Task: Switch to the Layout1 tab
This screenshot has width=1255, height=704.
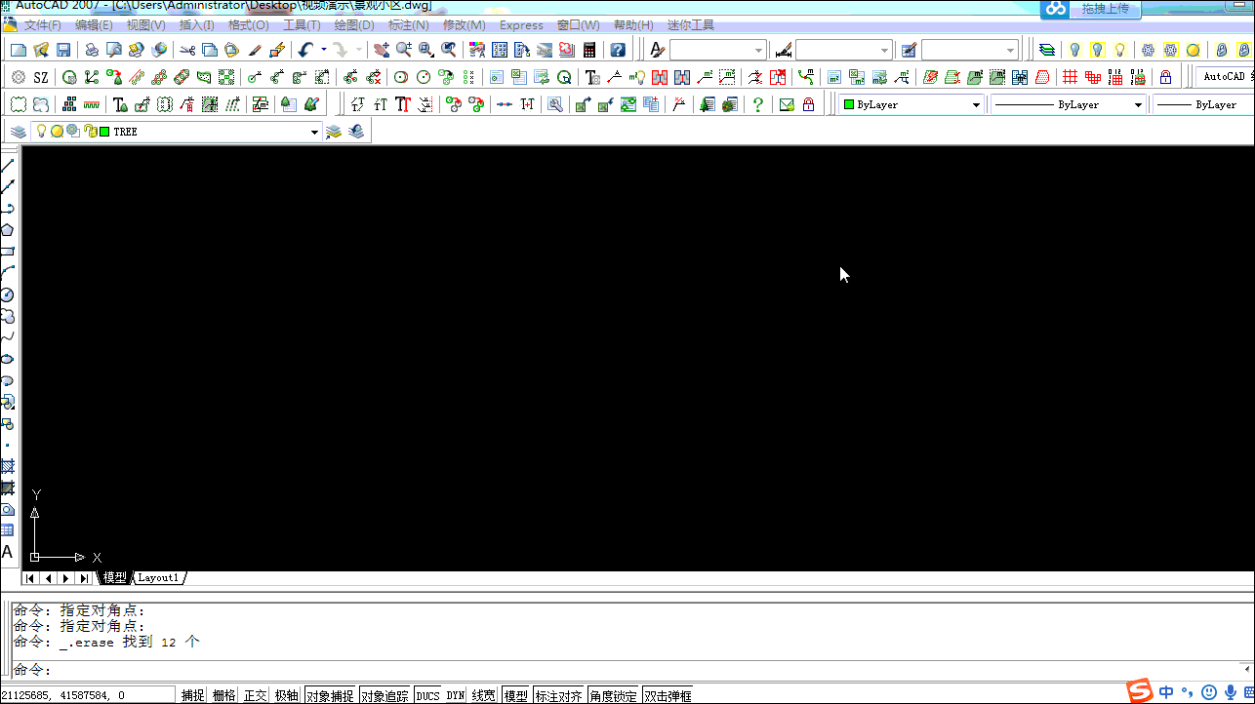Action: pyautogui.click(x=158, y=578)
